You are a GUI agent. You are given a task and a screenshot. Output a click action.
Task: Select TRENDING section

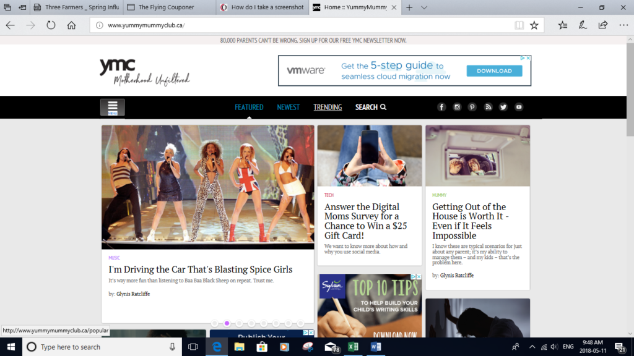[328, 107]
